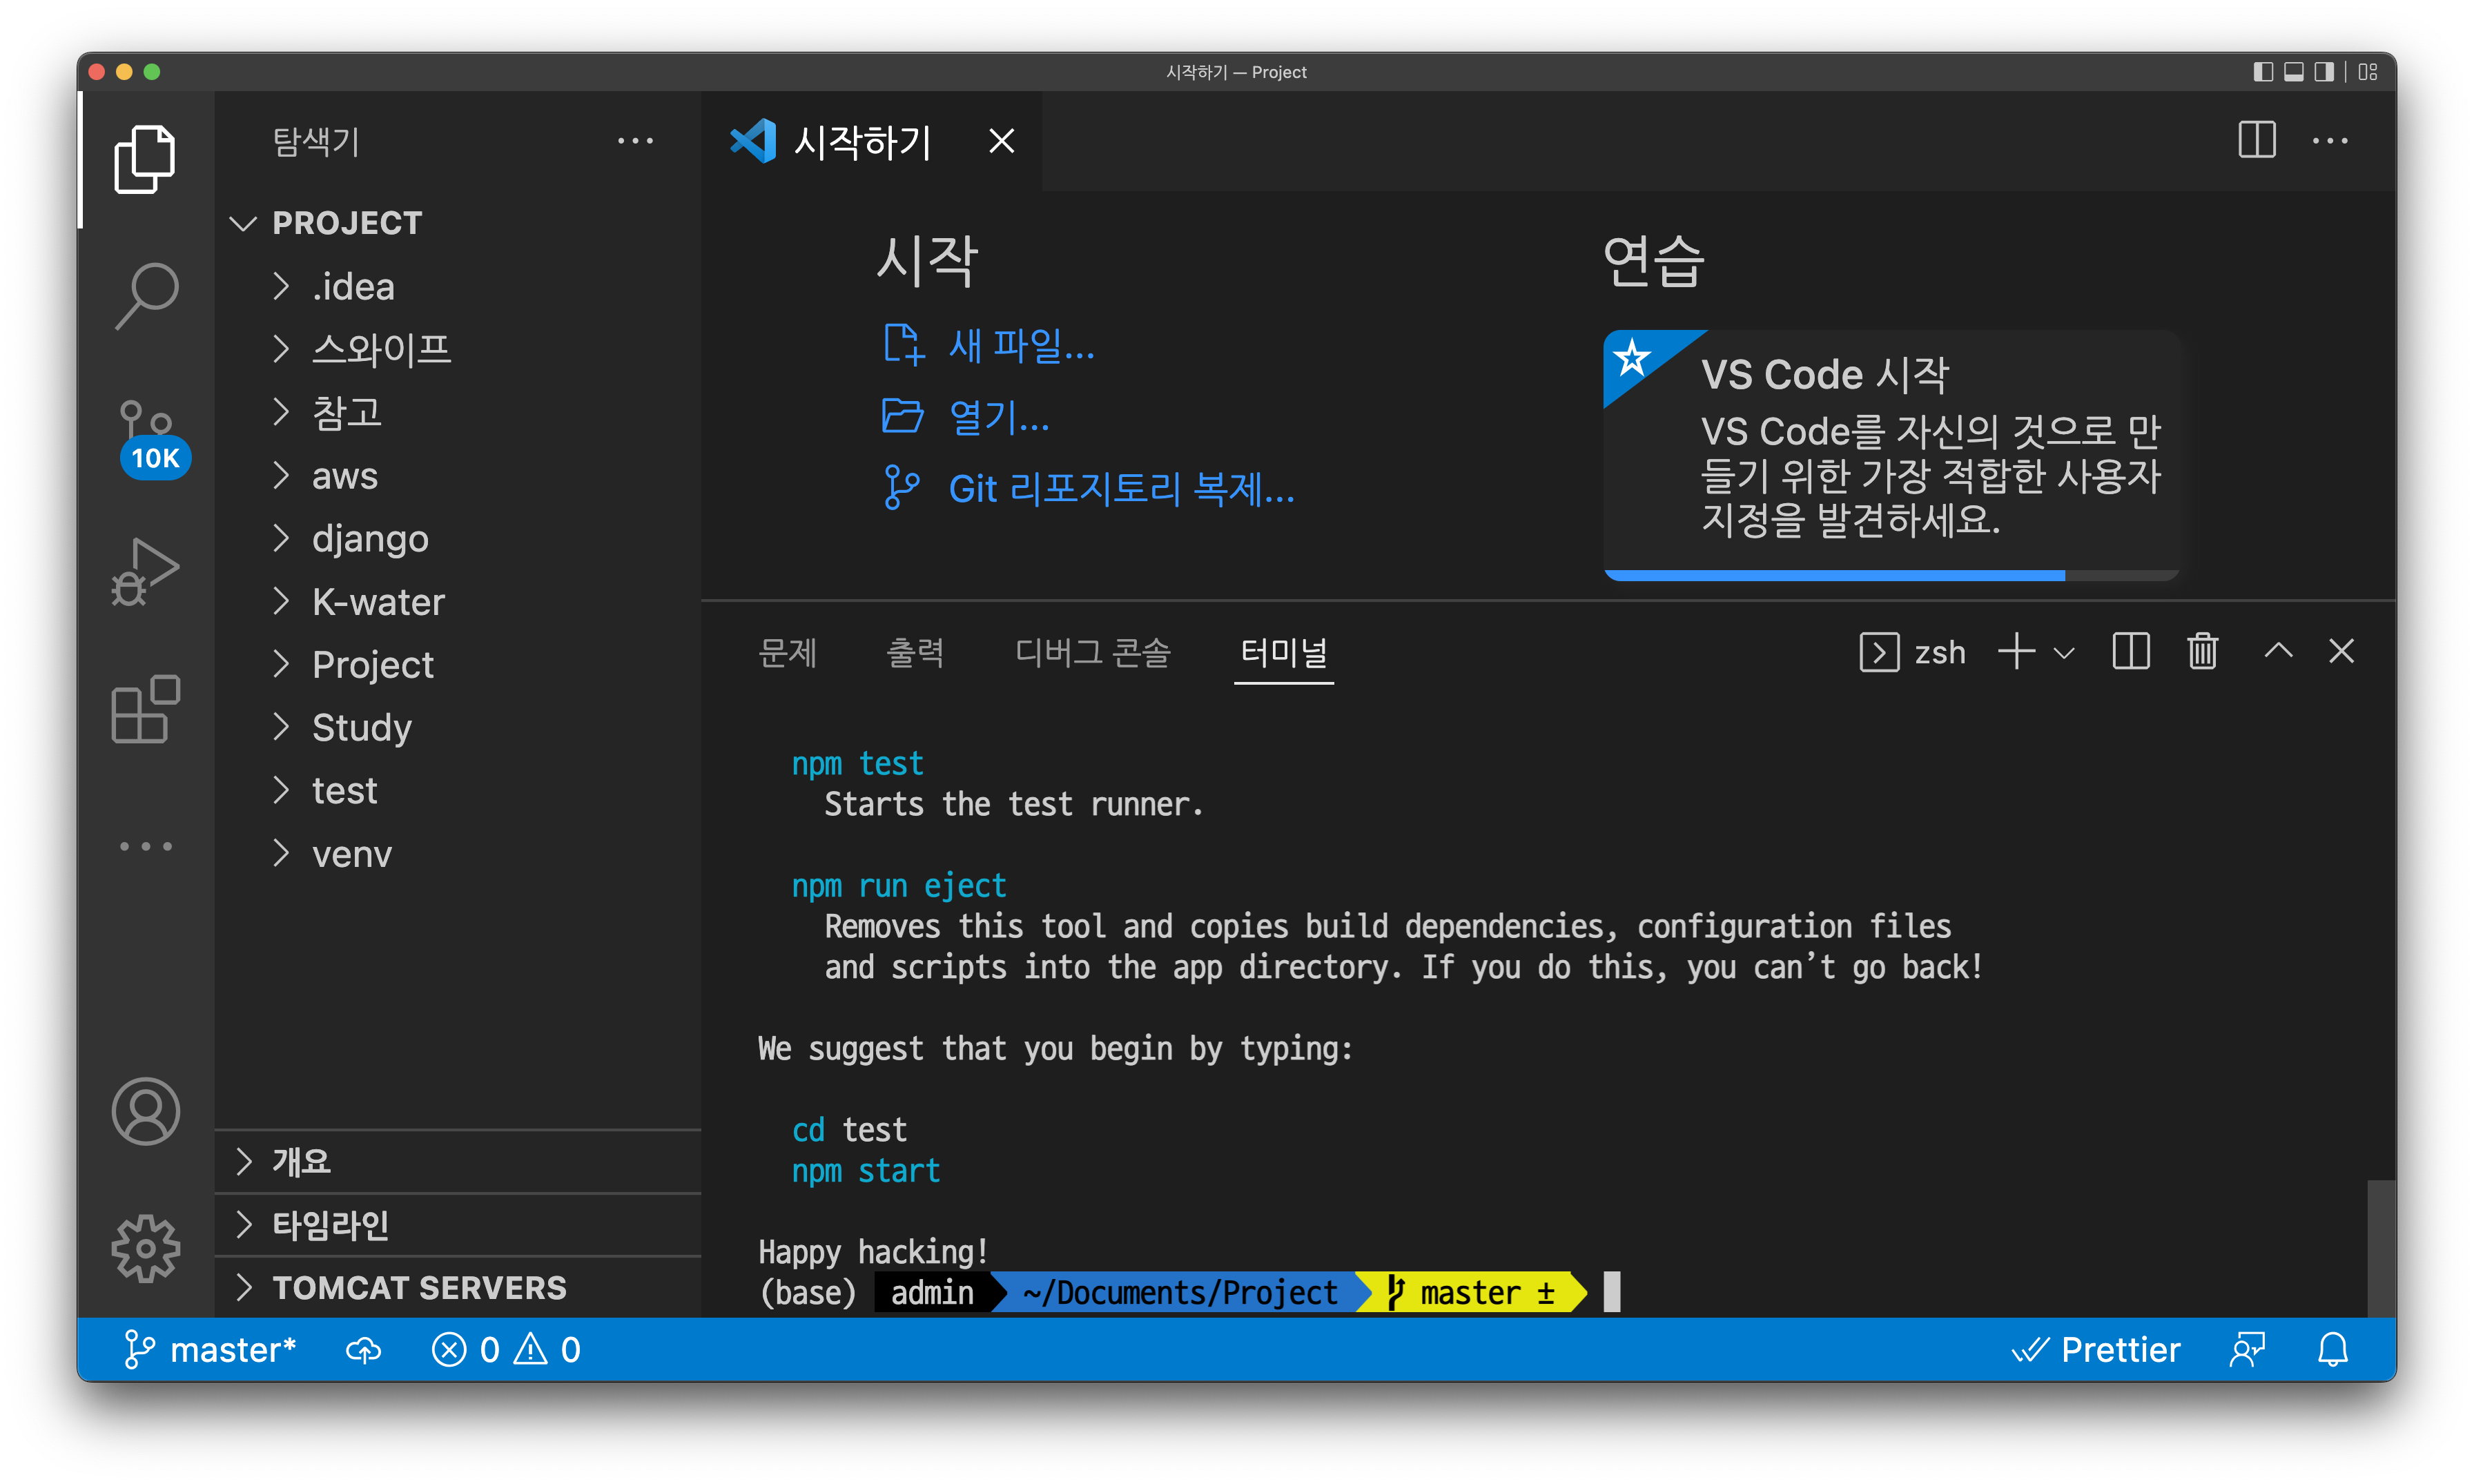Toggle primary sidebar visibility in title bar
The height and width of the screenshot is (1484, 2474).
[x=2262, y=72]
